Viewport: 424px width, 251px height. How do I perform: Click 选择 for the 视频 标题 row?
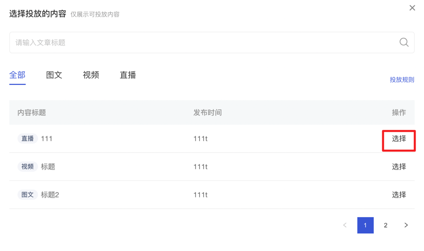tap(399, 167)
